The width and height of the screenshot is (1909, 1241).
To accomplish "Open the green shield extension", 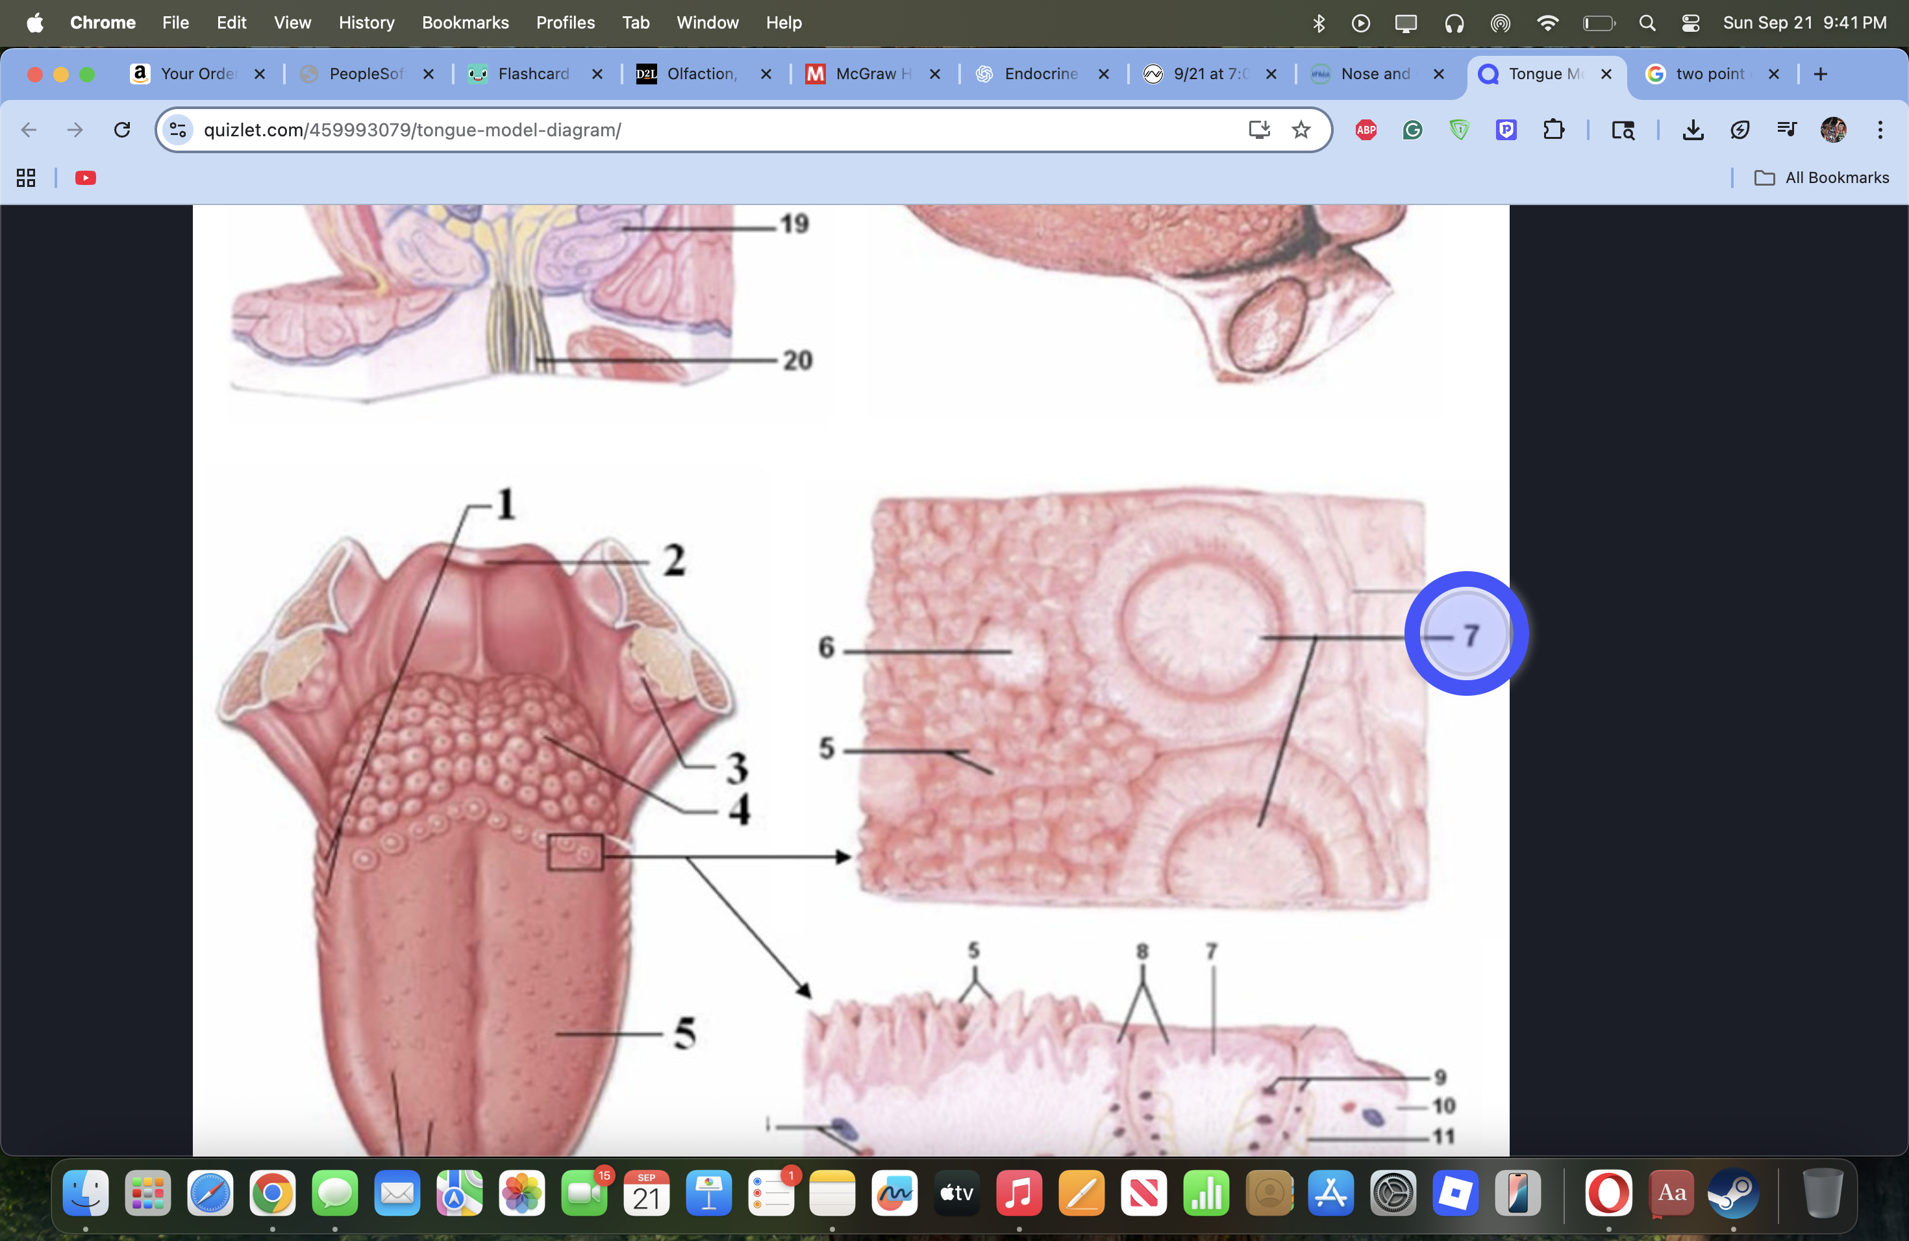I will pyautogui.click(x=1460, y=130).
